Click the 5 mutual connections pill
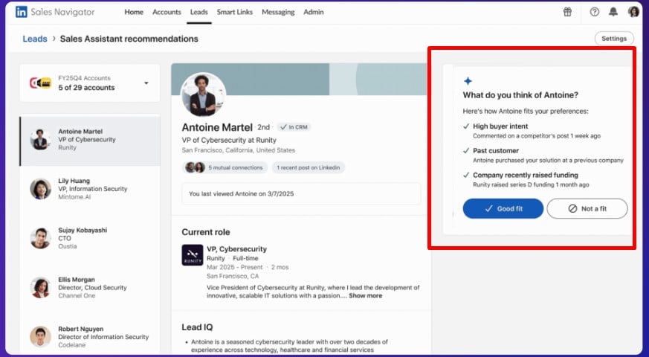Viewport: 649px width, 357px height. (x=225, y=167)
